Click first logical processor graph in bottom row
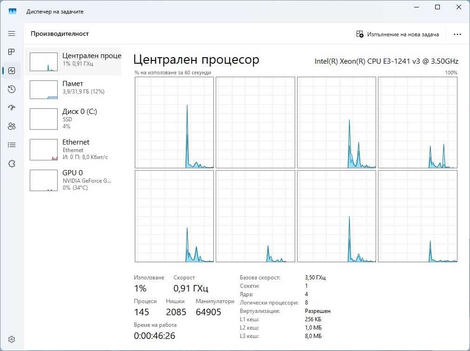Image resolution: width=470 pixels, height=351 pixels. 174,216
